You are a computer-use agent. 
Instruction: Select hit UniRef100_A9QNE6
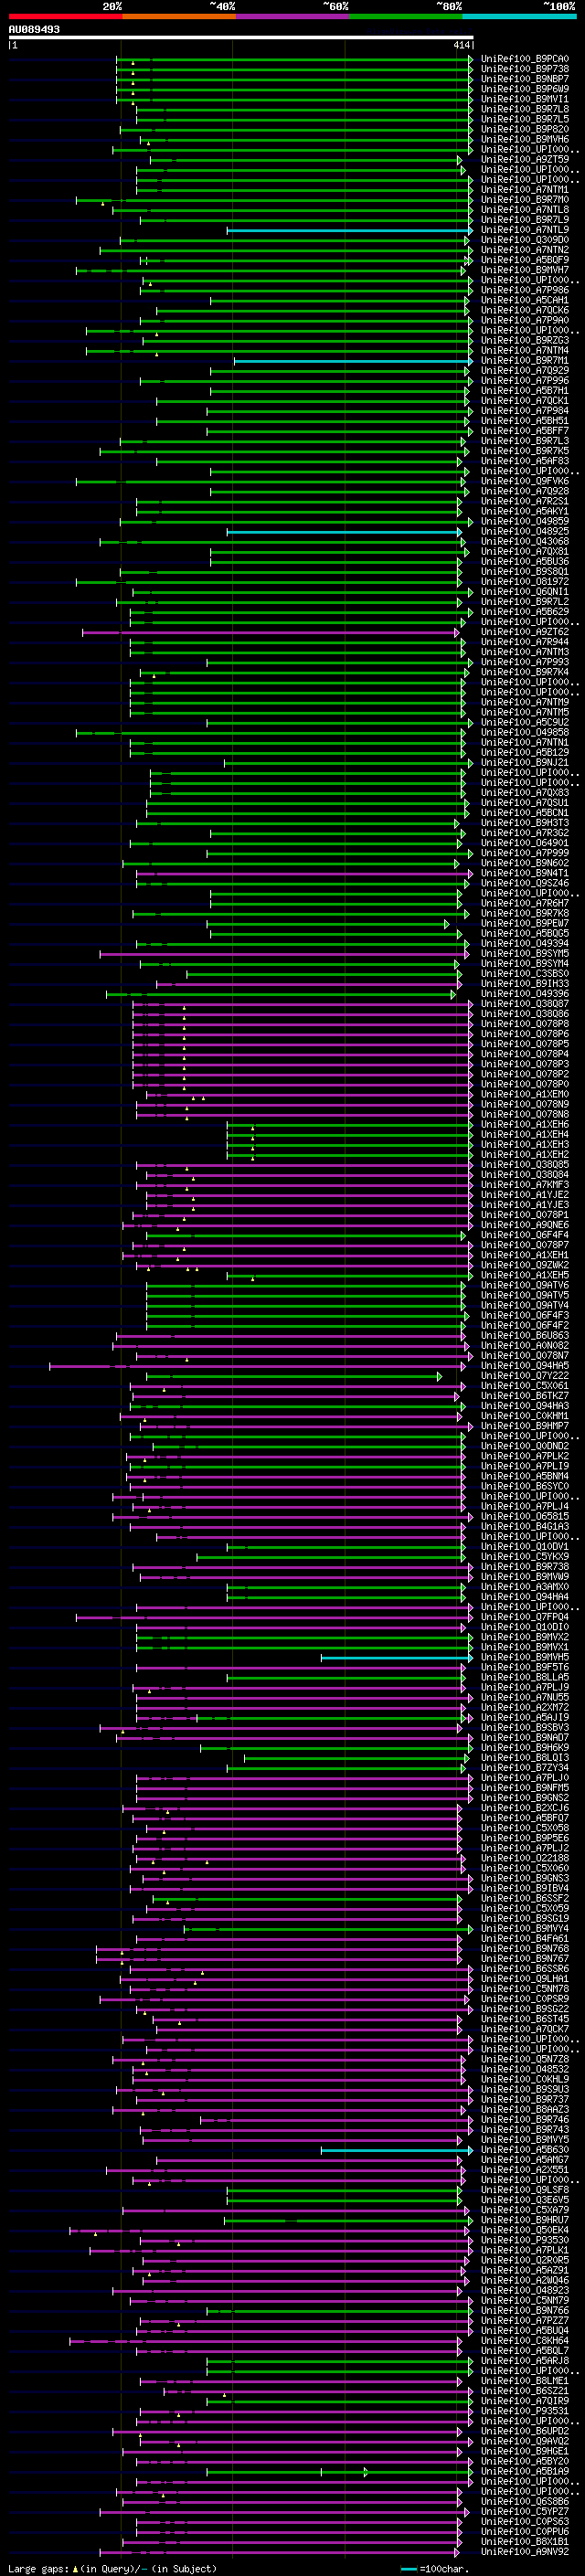click(524, 1225)
